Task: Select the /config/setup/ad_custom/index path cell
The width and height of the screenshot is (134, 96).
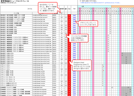Action: coord(42,54)
